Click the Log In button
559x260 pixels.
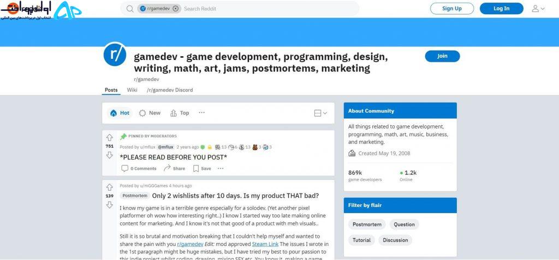point(501,9)
